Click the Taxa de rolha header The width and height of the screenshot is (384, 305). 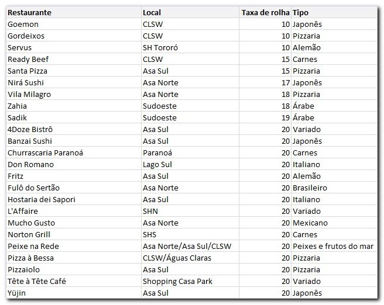coord(265,12)
